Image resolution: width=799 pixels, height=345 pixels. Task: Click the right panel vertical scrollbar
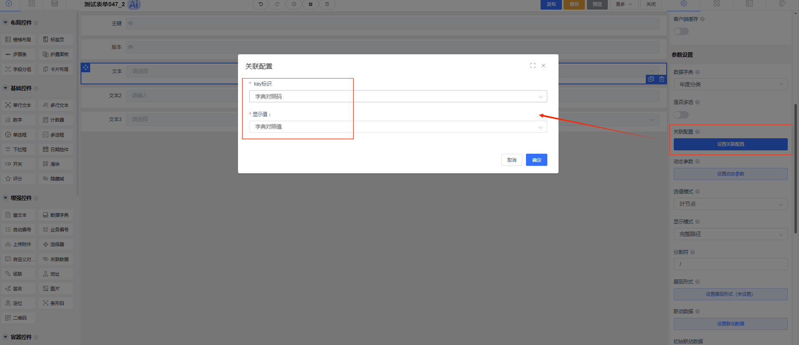[796, 167]
